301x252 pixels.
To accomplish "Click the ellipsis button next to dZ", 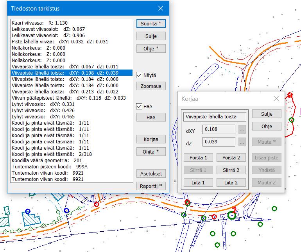I will 242,142.
